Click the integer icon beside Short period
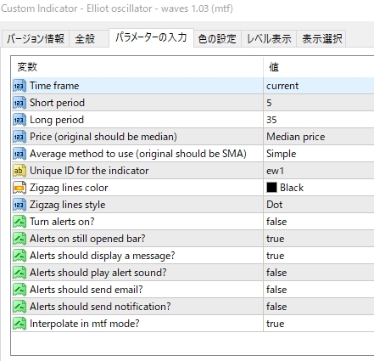The width and height of the screenshot is (374, 361). pos(20,103)
